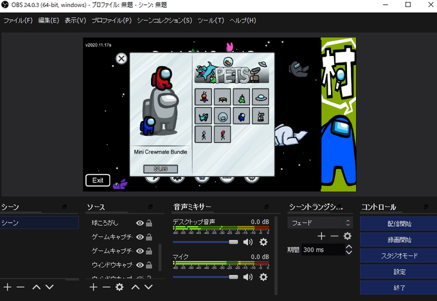This screenshot has width=437, height=301.
Task: Mute the マイク speaker icon
Action: (x=248, y=277)
